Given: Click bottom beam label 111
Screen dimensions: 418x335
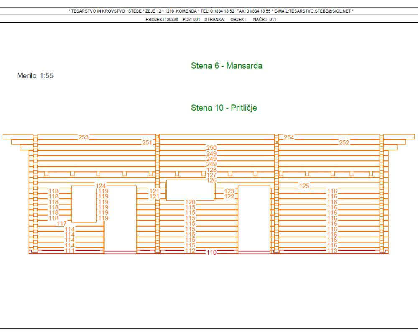Looking at the screenshot, I should click(x=70, y=250).
